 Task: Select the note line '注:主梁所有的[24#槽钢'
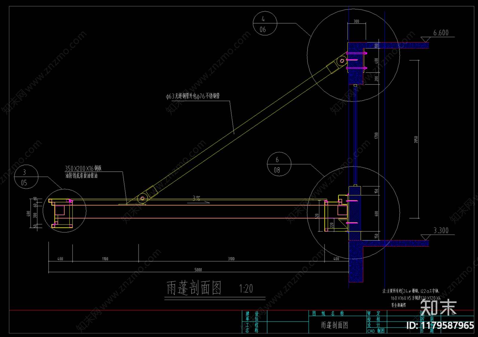click(x=411, y=291)
